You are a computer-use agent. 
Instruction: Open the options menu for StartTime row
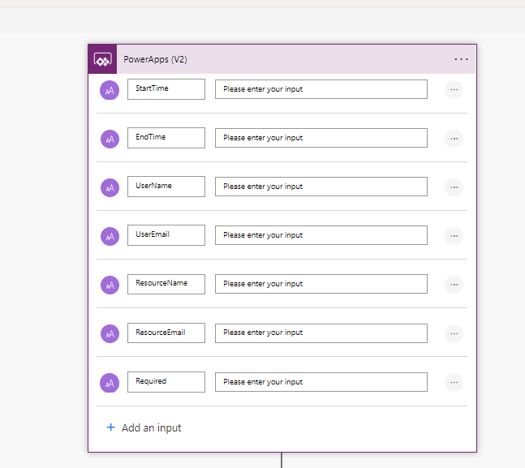click(x=454, y=90)
